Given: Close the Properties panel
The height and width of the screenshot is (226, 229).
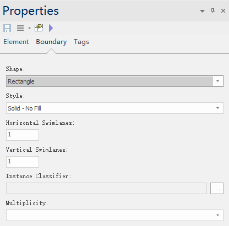Looking at the screenshot, I should click(x=223, y=11).
